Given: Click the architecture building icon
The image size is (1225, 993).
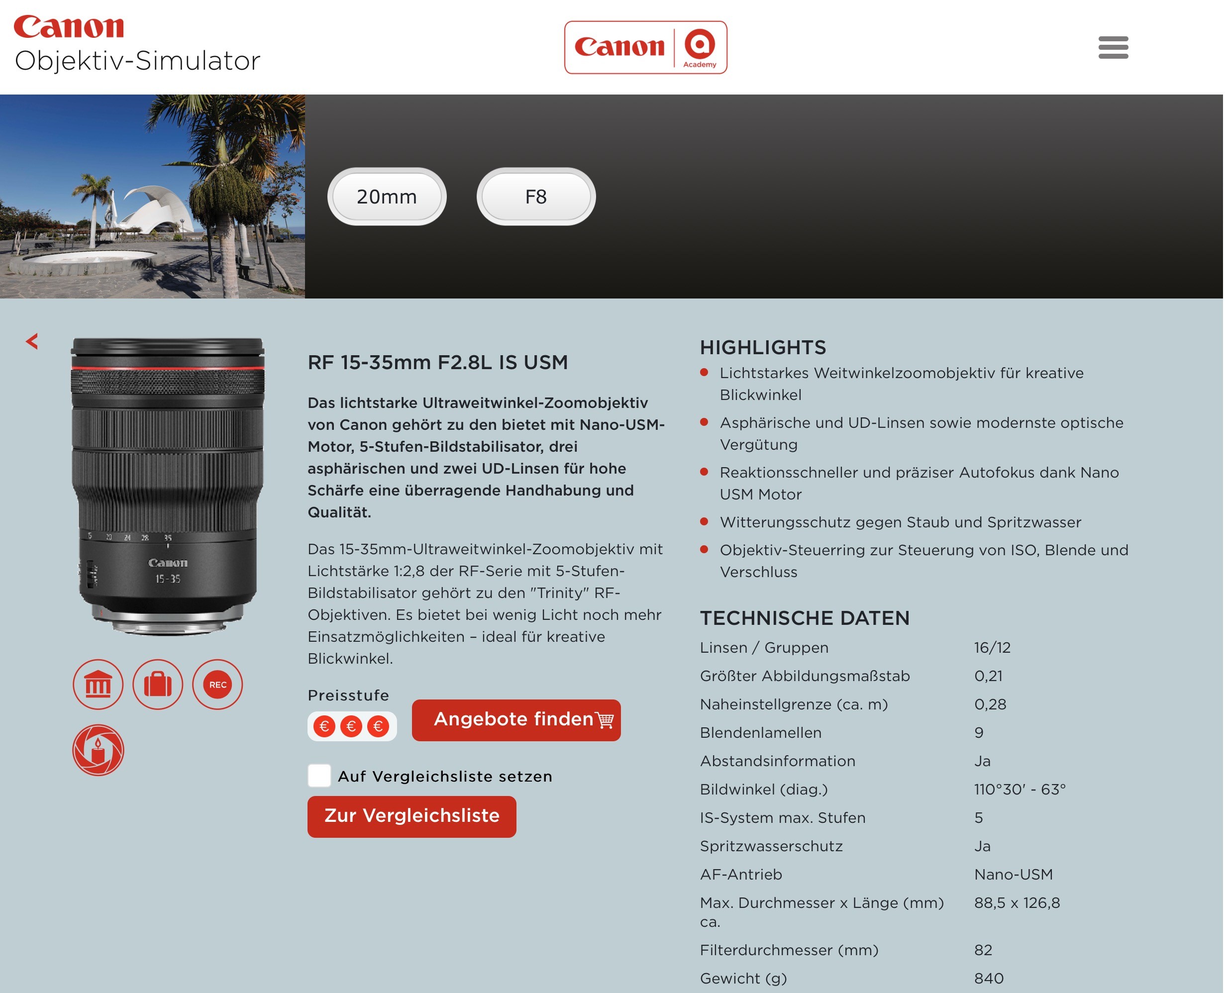Looking at the screenshot, I should click(98, 684).
